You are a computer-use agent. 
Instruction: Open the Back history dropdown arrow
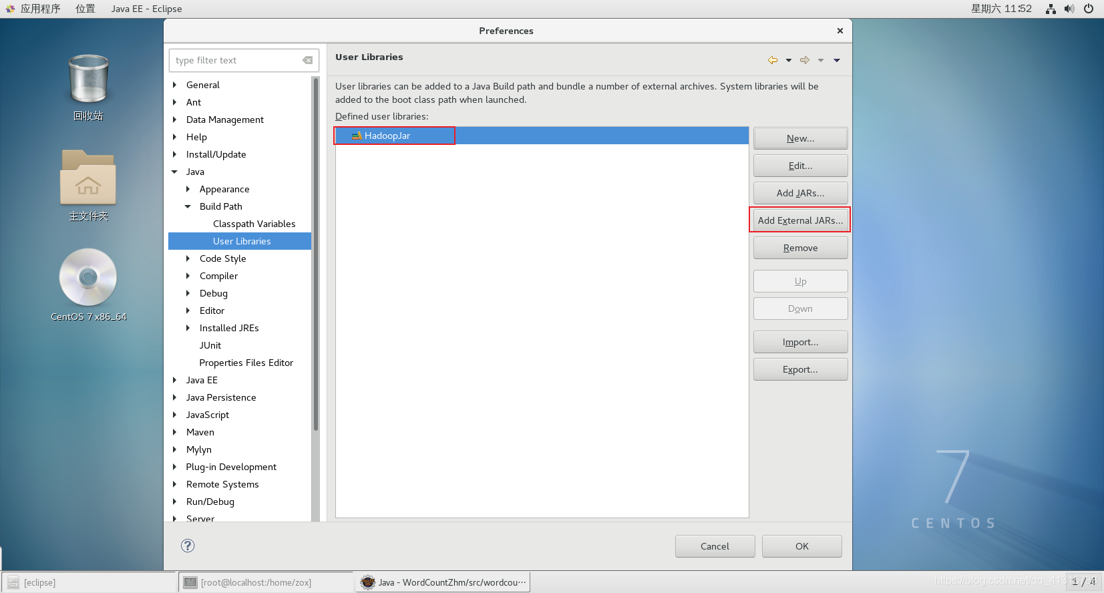789,60
